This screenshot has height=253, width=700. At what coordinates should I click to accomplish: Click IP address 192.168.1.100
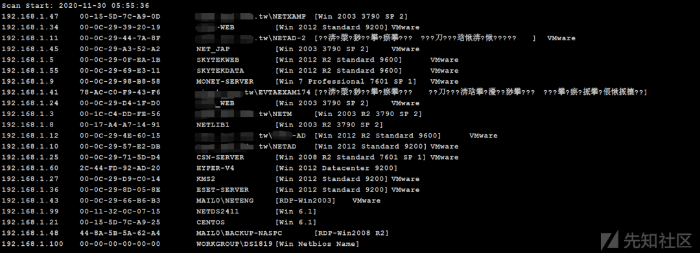tap(32, 244)
